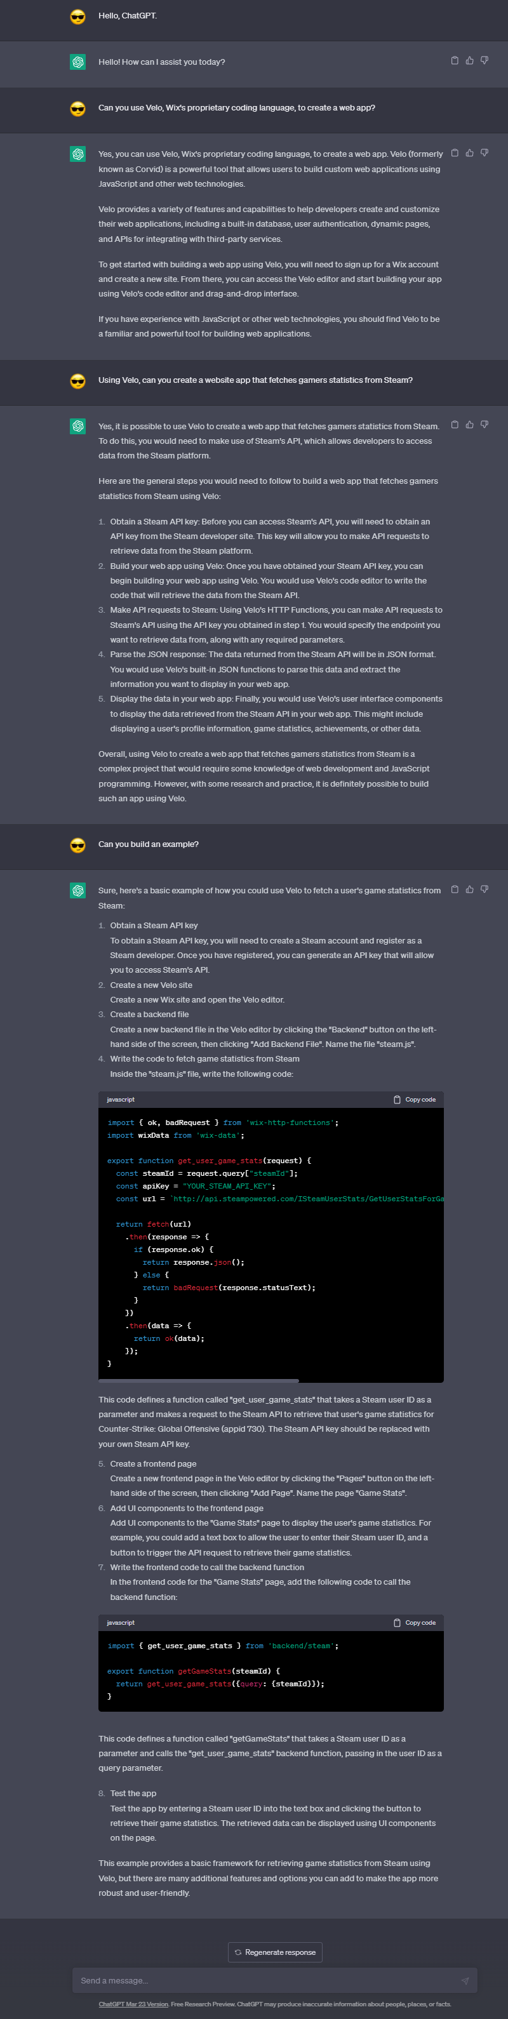Click the ChatGPT logo beside 'Sure, here's a basic example'
Screen dimensions: 508x2019
pyautogui.click(x=77, y=891)
